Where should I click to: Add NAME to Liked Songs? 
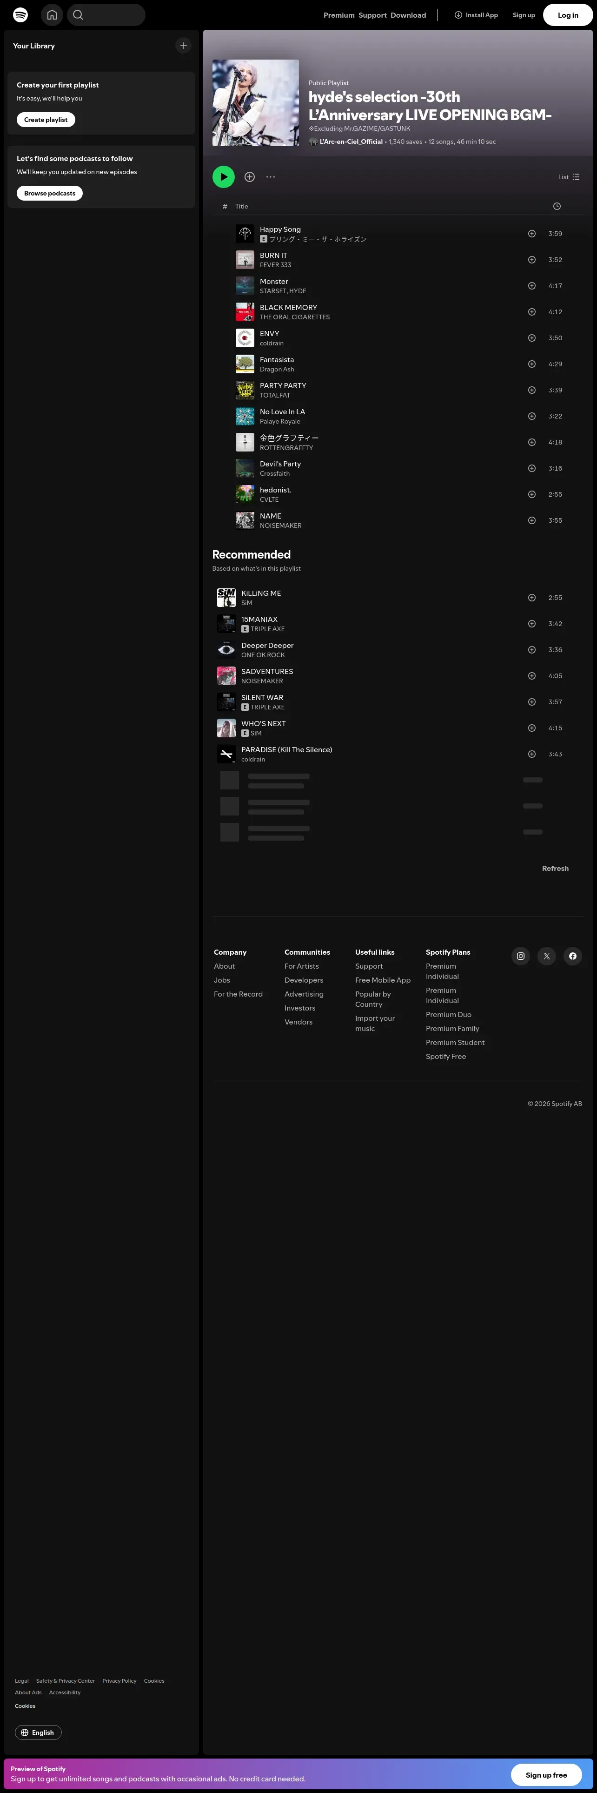[531, 521]
